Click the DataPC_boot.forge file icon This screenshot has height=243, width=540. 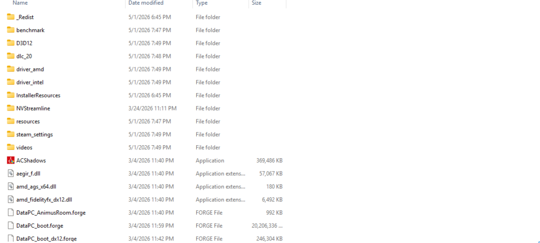pos(11,226)
